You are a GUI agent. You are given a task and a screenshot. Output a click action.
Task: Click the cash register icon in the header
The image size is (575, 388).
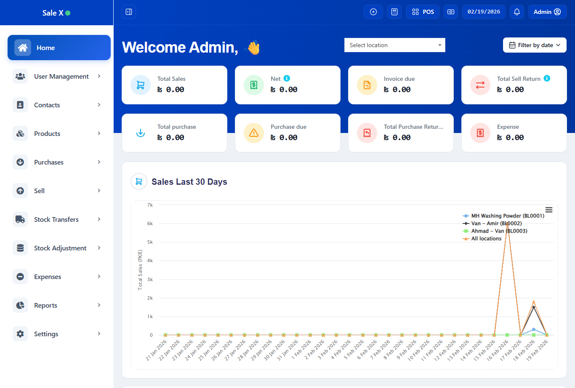[x=450, y=12]
